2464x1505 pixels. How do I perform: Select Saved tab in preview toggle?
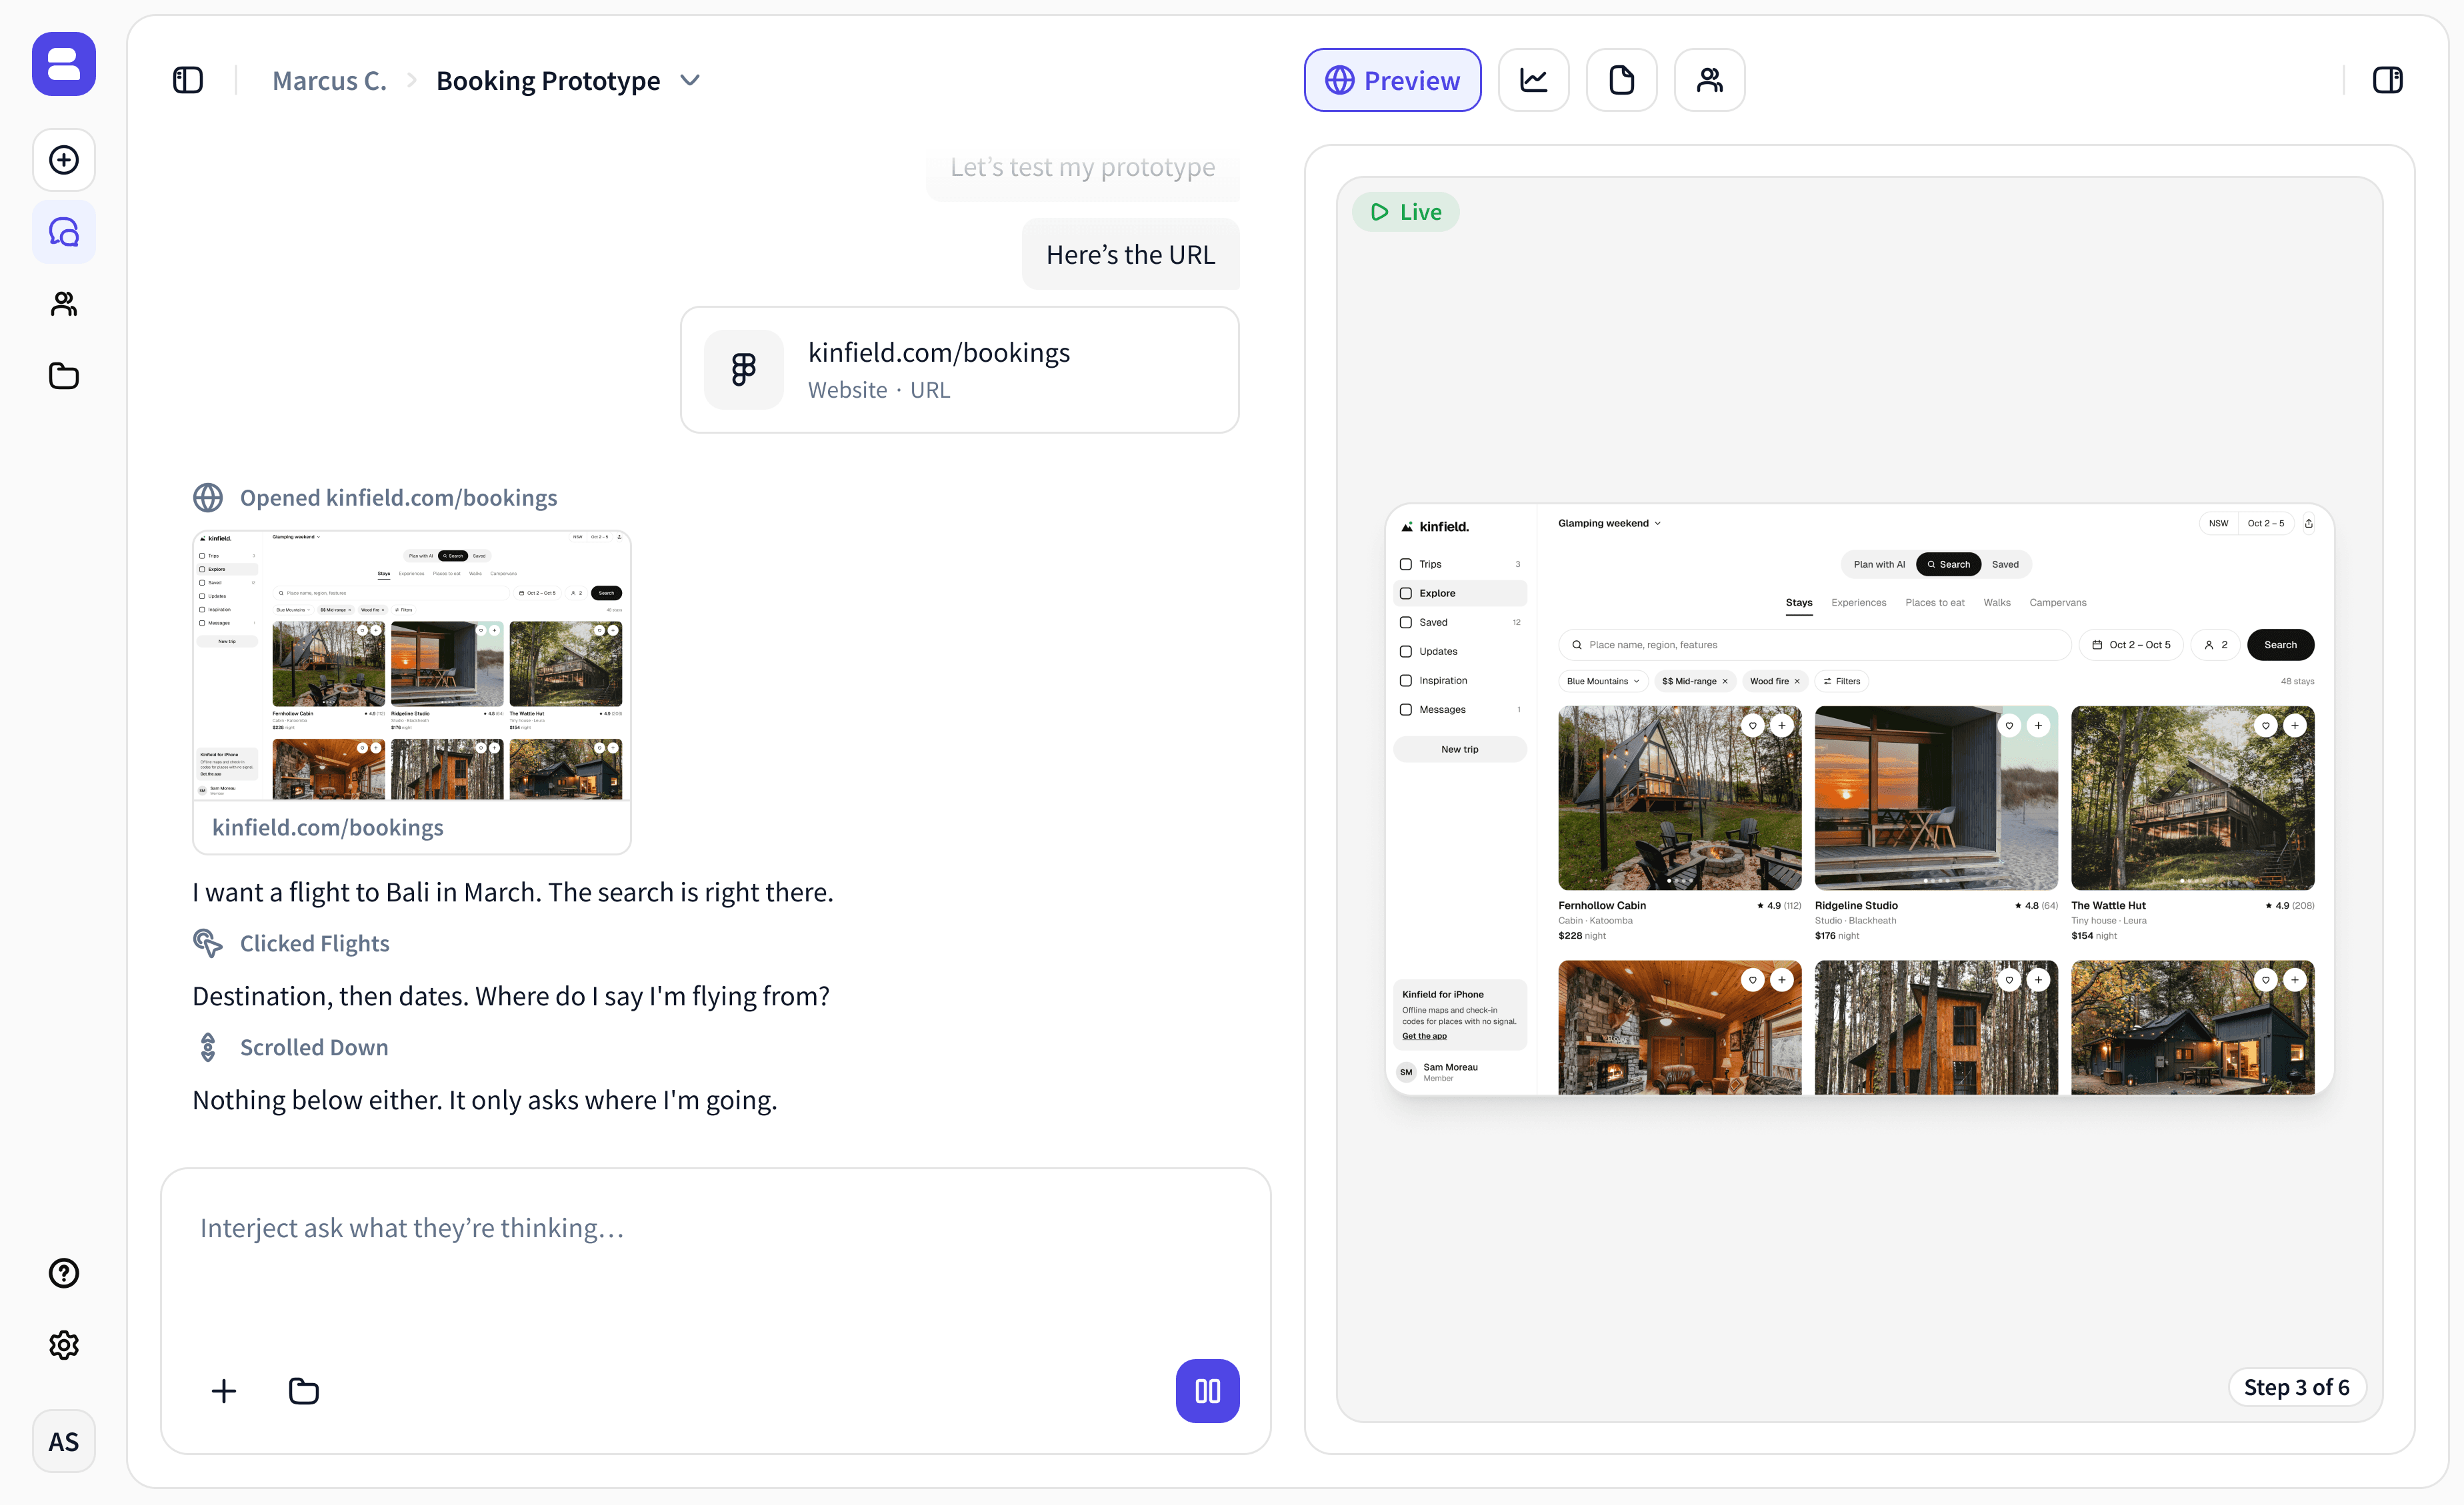tap(2005, 565)
